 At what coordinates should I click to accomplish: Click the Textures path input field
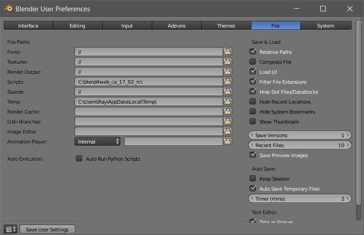click(x=149, y=62)
